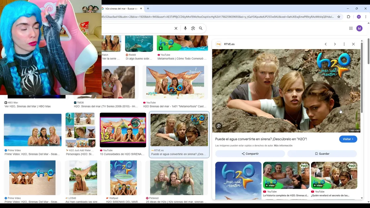Open HBO Max Ver H2O result link
Image resolution: width=370 pixels, height=208 pixels.
pyautogui.click(x=27, y=106)
